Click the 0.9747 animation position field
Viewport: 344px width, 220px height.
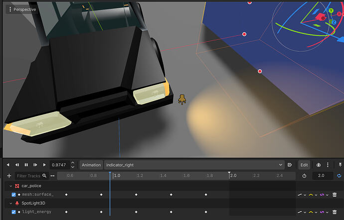(60, 165)
